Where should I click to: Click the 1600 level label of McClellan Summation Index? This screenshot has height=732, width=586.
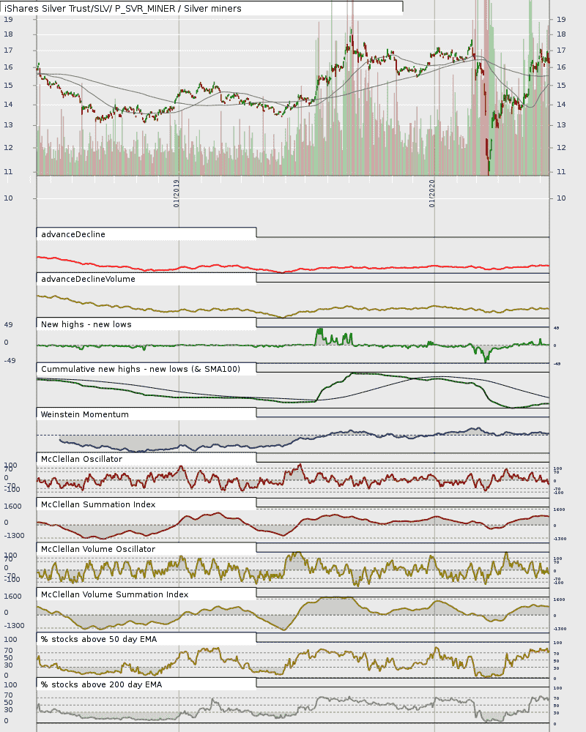click(12, 507)
